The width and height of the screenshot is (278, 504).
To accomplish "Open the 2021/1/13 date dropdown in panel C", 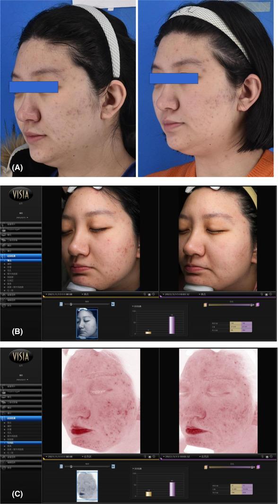I will pyautogui.click(x=59, y=456).
